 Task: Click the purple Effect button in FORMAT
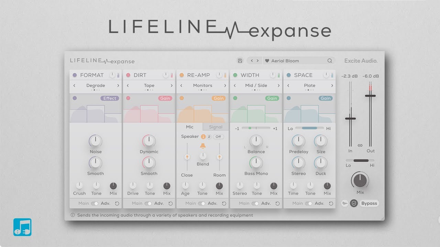(x=110, y=98)
